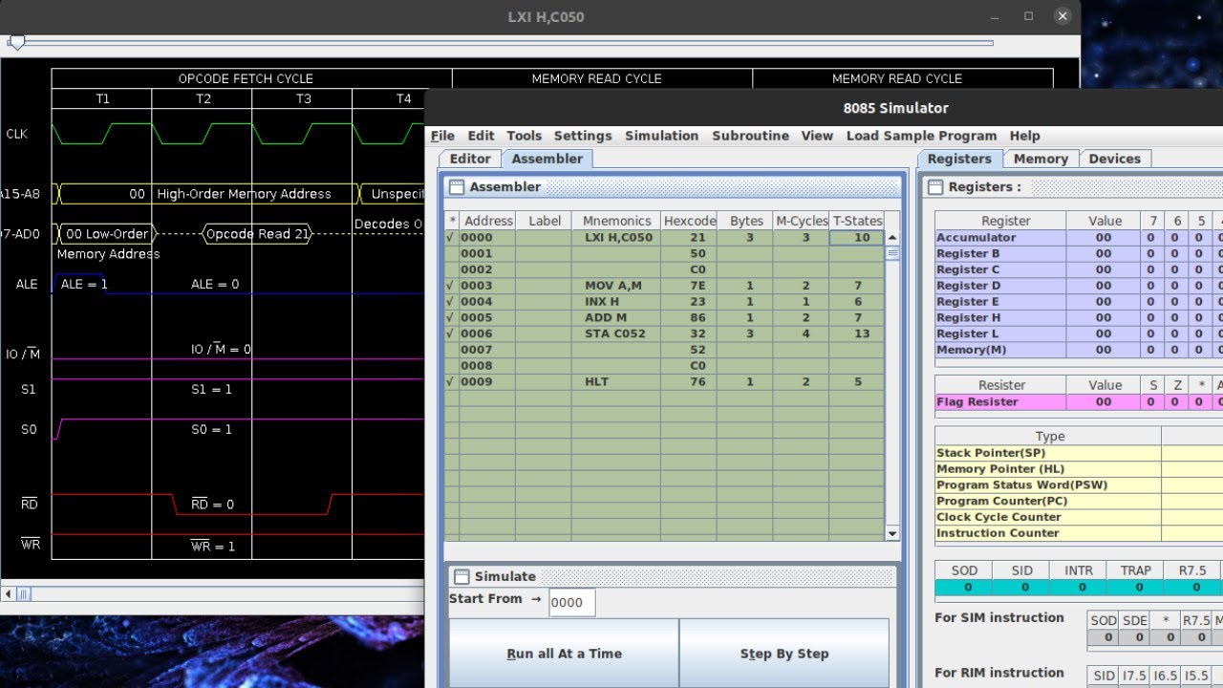This screenshot has height=688, width=1223.
Task: Click the Start From address field
Action: 572,602
